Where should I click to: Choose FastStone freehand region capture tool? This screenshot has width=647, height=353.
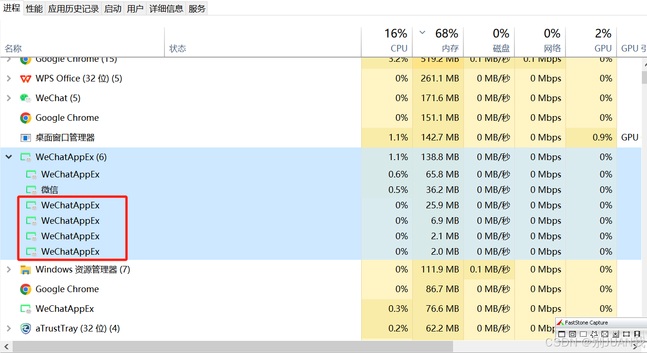pos(594,334)
